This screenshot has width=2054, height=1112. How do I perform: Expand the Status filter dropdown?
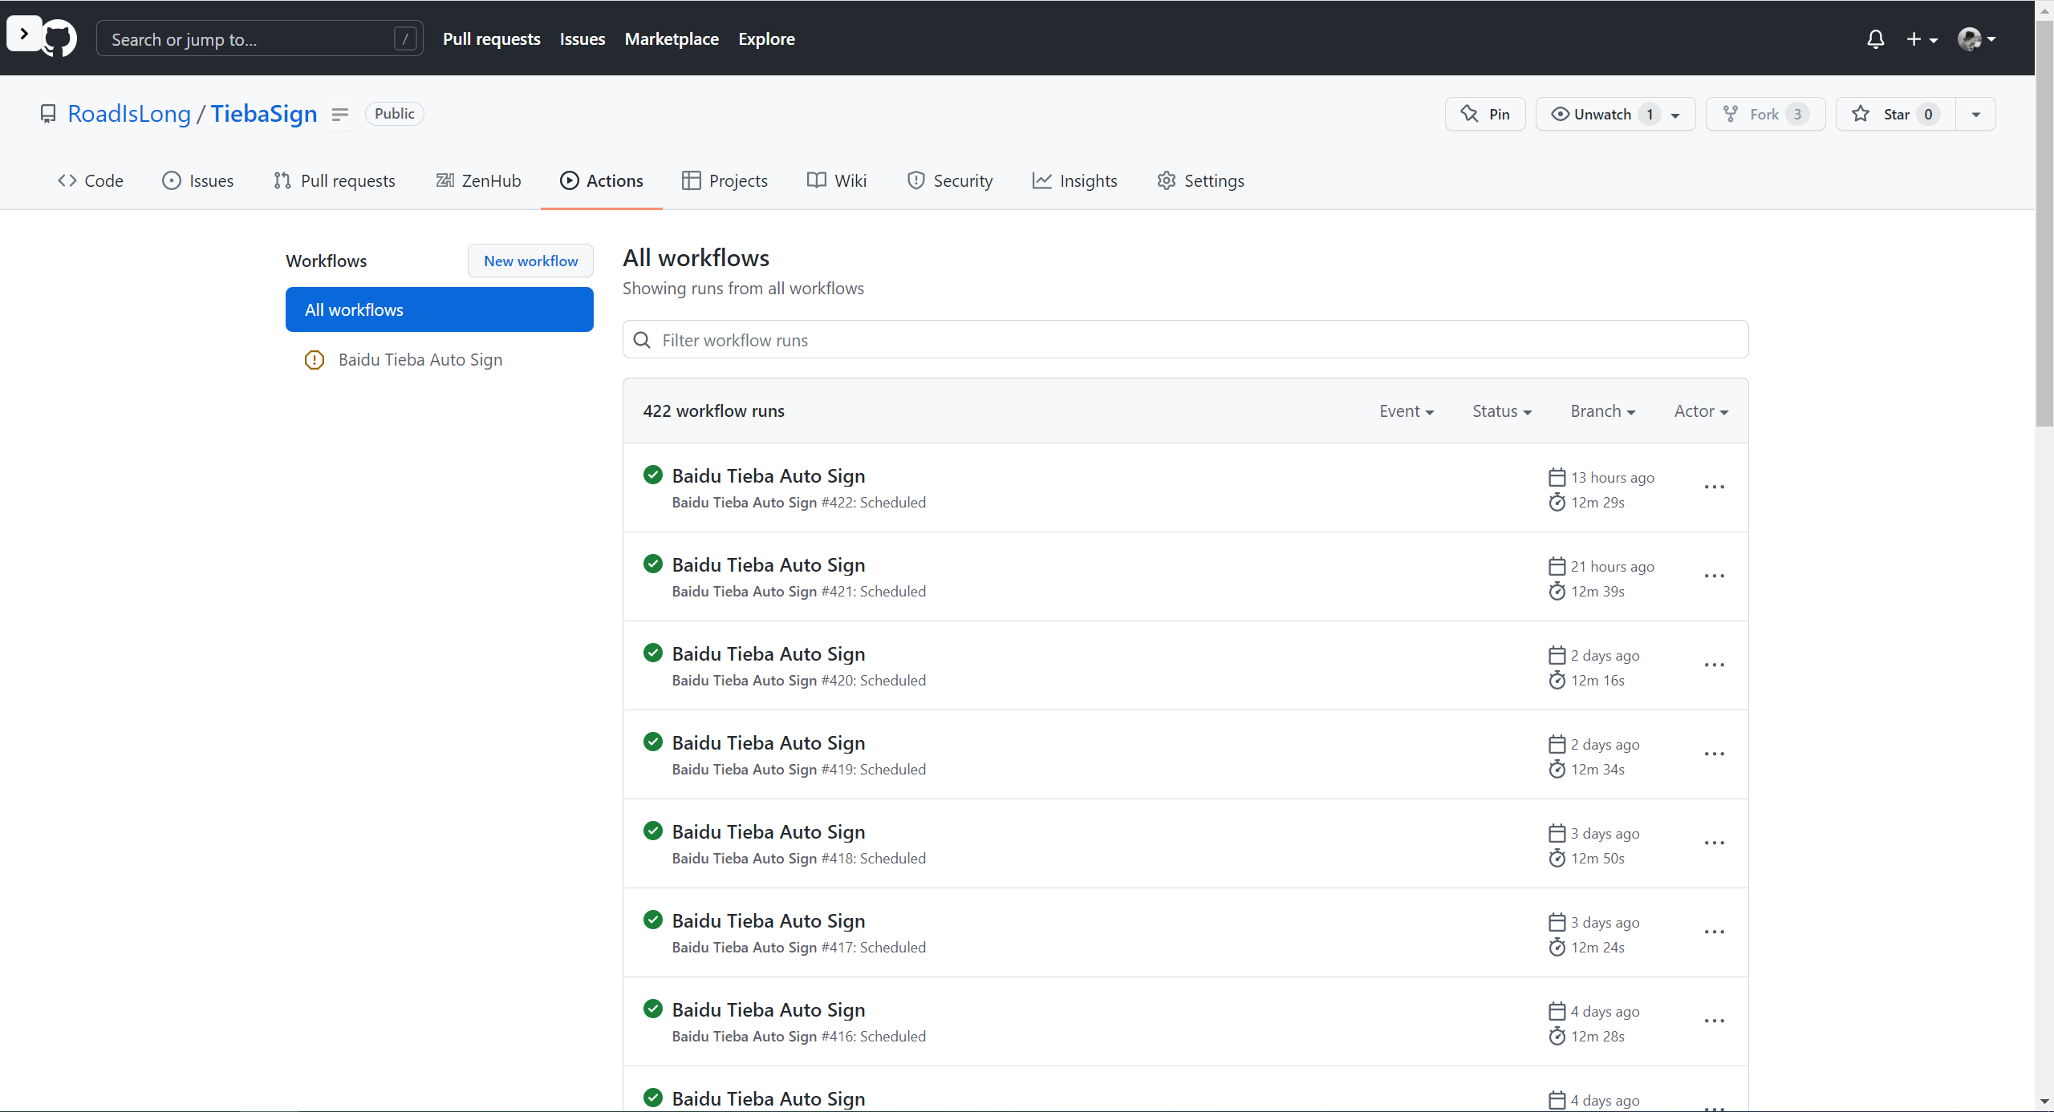[1501, 411]
